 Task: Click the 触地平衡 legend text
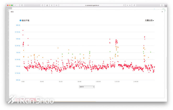pyautogui.click(x=25, y=20)
